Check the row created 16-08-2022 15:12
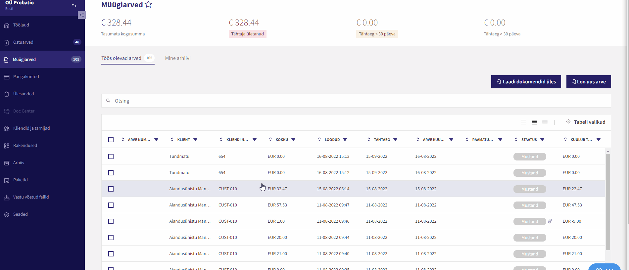Viewport: 629px width, 270px height. 111,173
